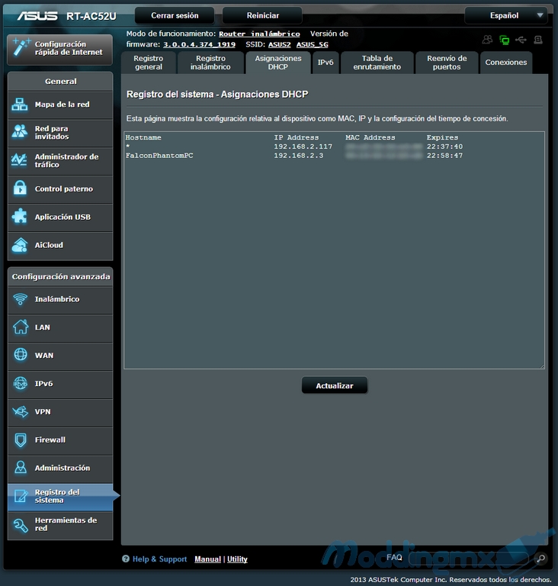Open the IPv6 log tab
558x586 pixels.
(x=325, y=63)
